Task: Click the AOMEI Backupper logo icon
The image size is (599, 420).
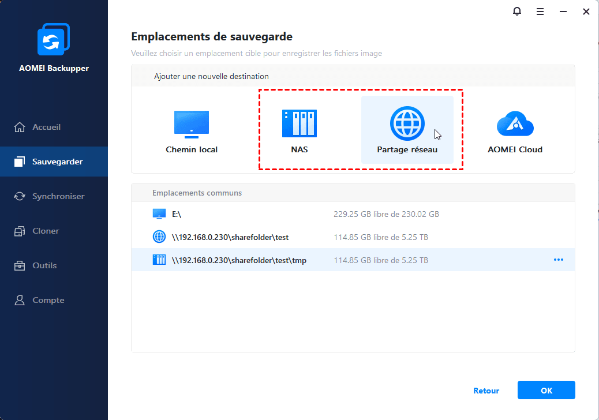Action: point(54,39)
